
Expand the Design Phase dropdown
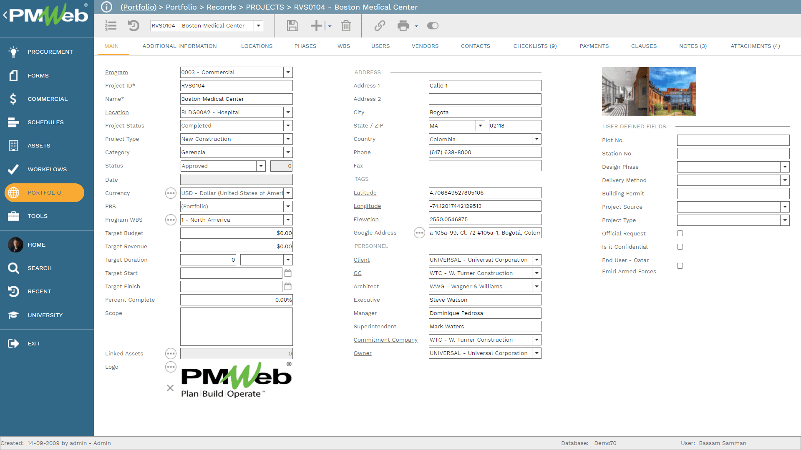[785, 167]
